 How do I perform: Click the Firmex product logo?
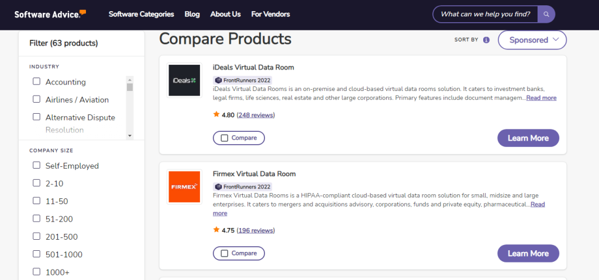point(184,187)
